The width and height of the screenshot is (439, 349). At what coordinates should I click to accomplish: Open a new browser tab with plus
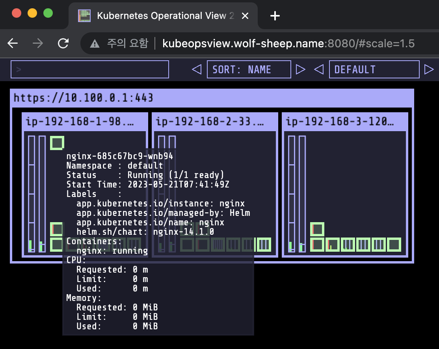275,16
